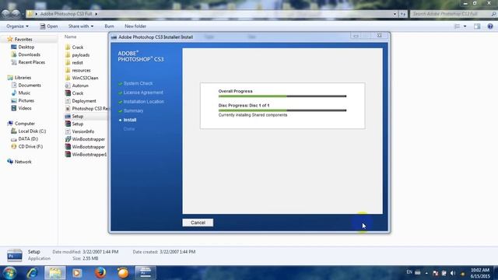The image size is (498, 280).
Task: Open Local Disk (C:) drive
Action: click(x=32, y=131)
